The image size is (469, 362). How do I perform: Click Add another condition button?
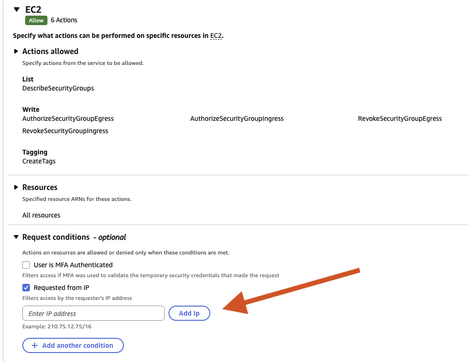coord(73,345)
